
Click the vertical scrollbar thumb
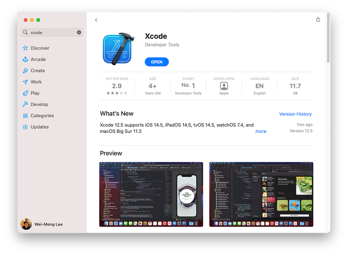click(328, 38)
